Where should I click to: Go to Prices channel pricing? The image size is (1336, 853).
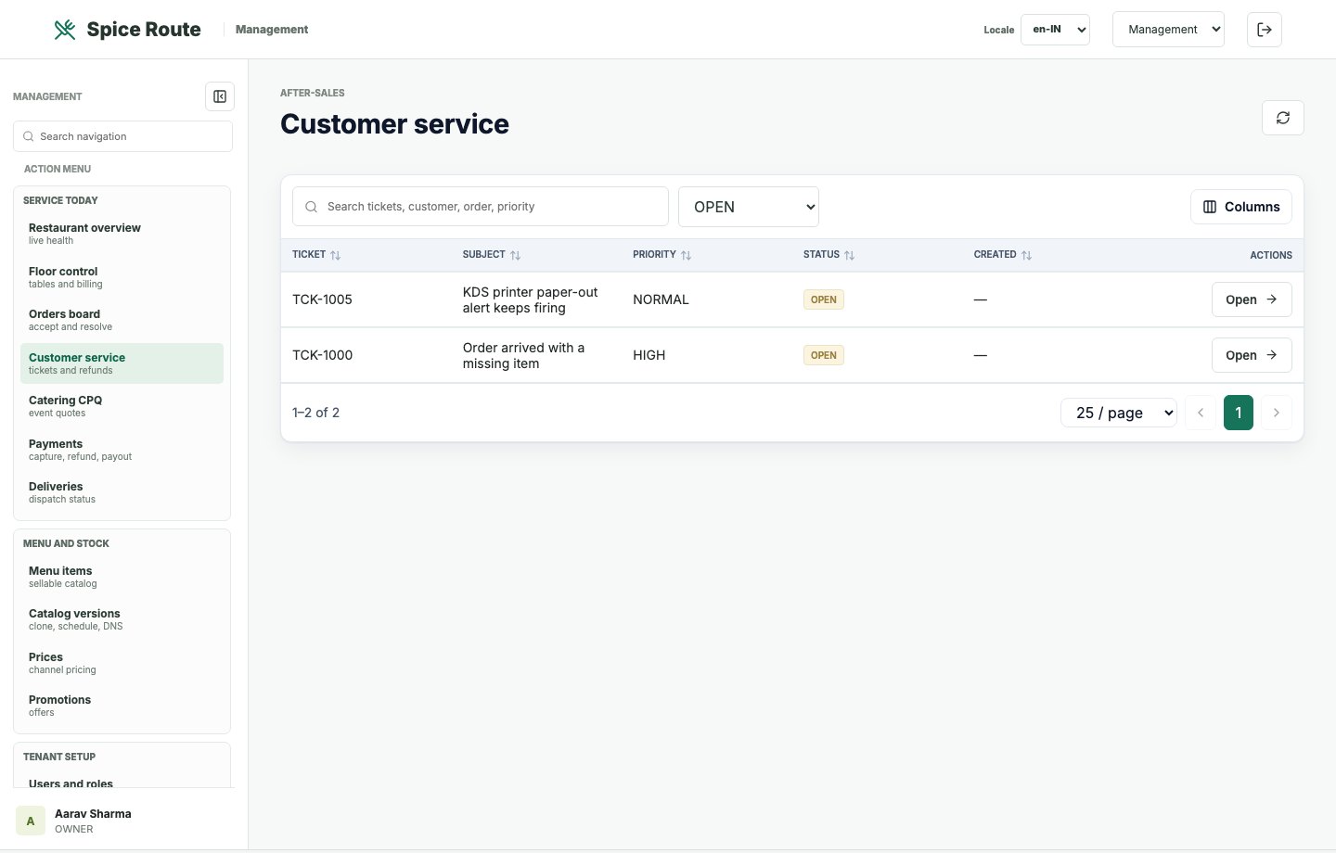pos(122,663)
